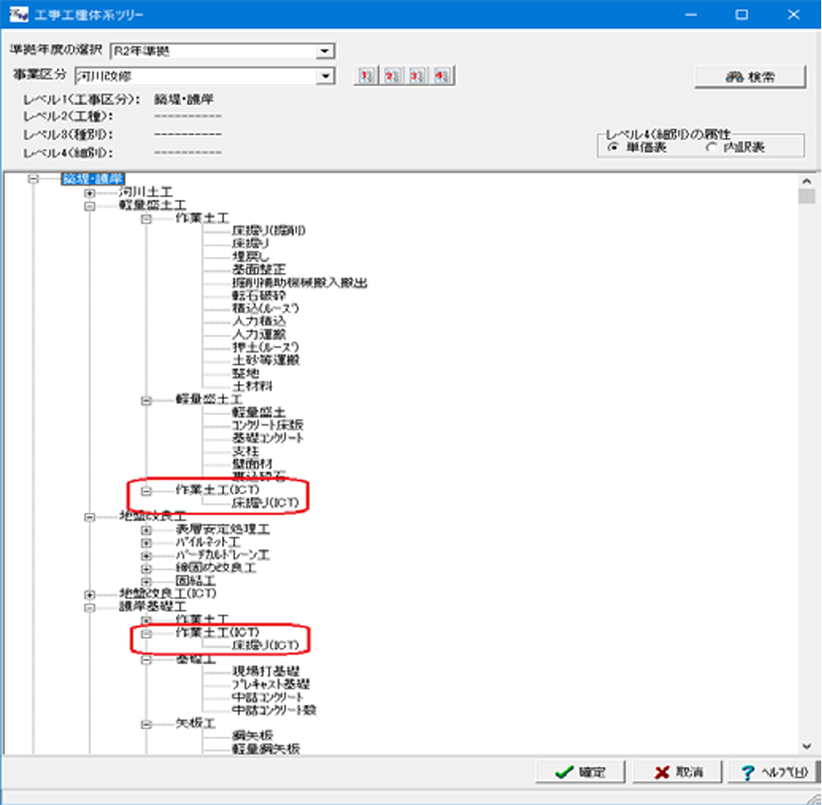822x805 pixels.
Task: Click the tree's vertical scrollbar thumb
Action: (x=807, y=197)
